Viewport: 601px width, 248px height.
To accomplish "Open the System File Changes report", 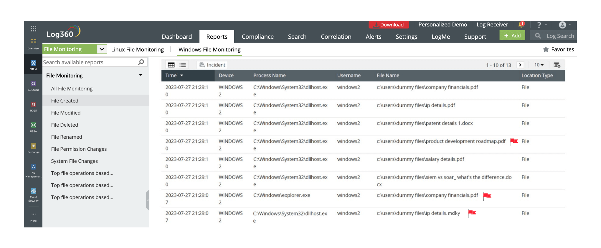I will coord(74,161).
